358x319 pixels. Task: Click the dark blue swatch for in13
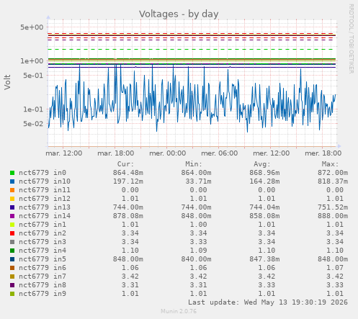[x=12, y=207]
